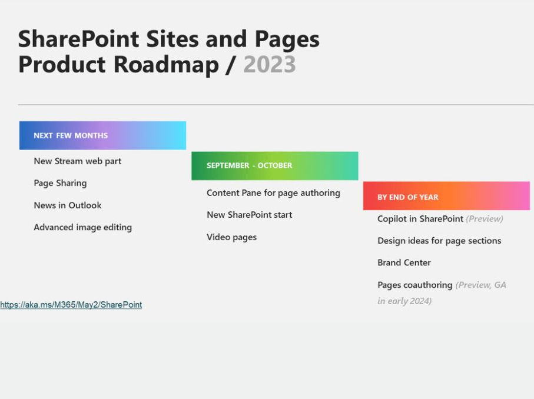Click the slide title SharePoint Sites and Pages

[170, 38]
